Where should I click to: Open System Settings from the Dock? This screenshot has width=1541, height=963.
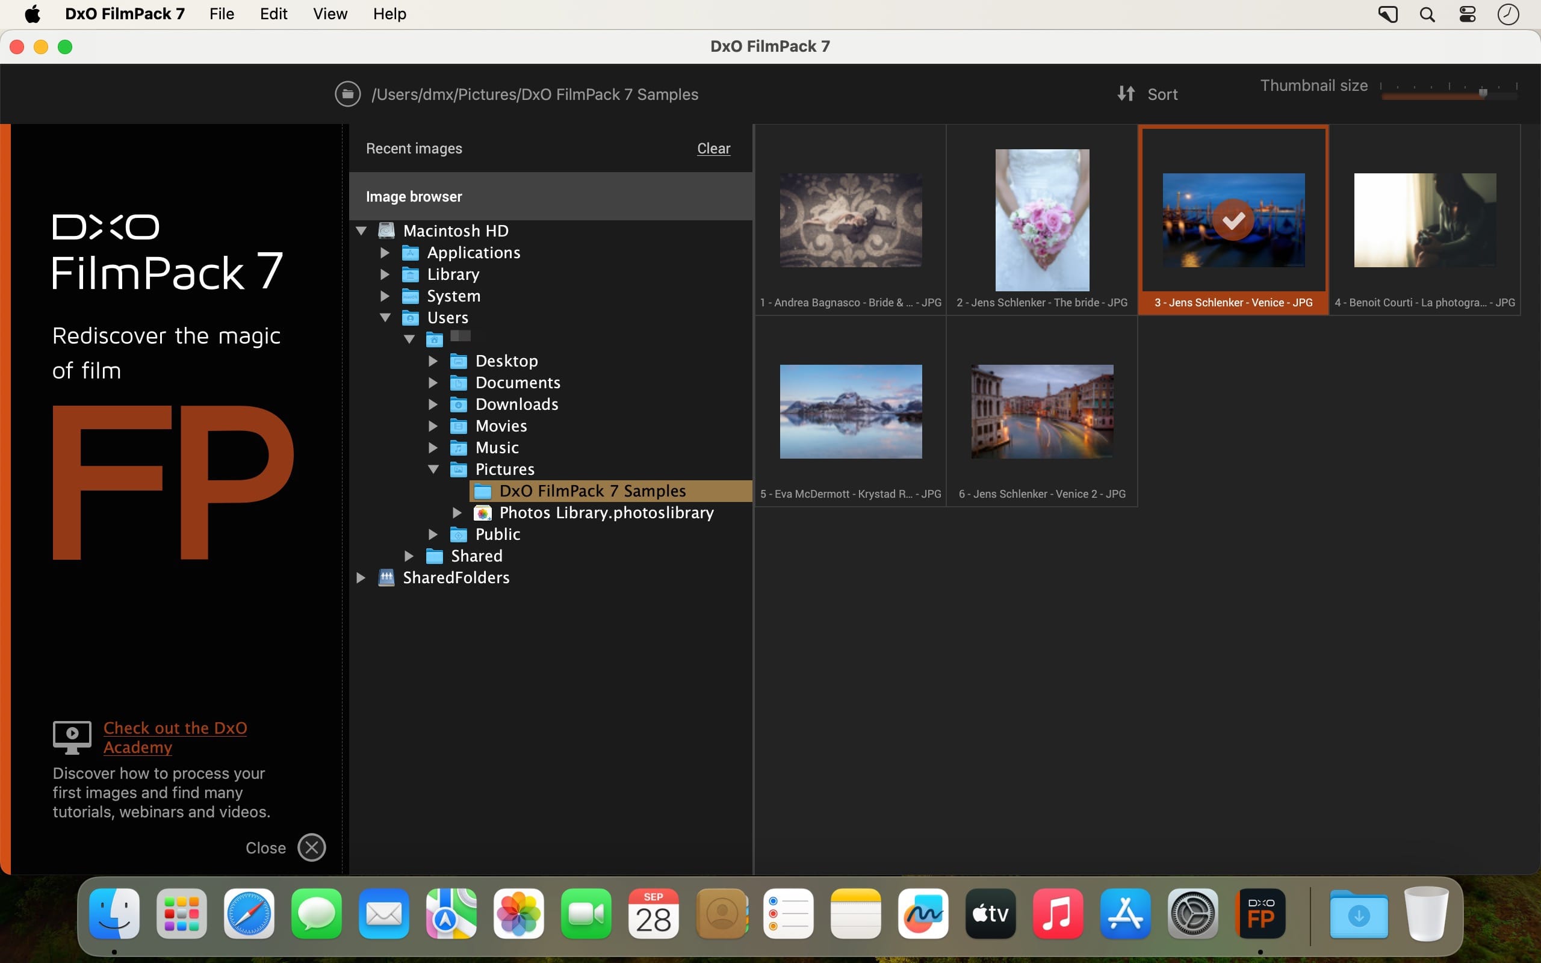coord(1192,914)
